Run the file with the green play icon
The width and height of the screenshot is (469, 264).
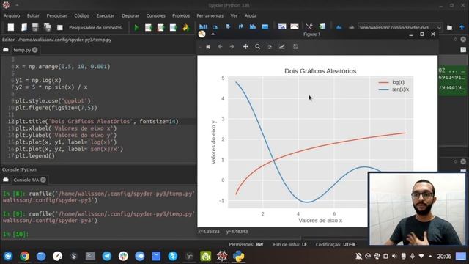[136, 28]
